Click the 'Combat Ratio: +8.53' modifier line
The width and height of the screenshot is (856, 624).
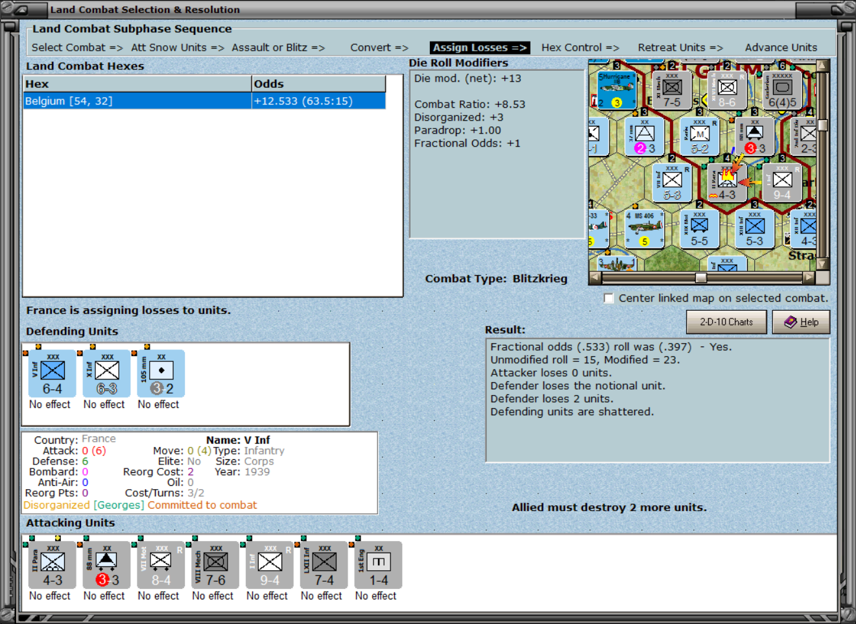[x=470, y=104]
